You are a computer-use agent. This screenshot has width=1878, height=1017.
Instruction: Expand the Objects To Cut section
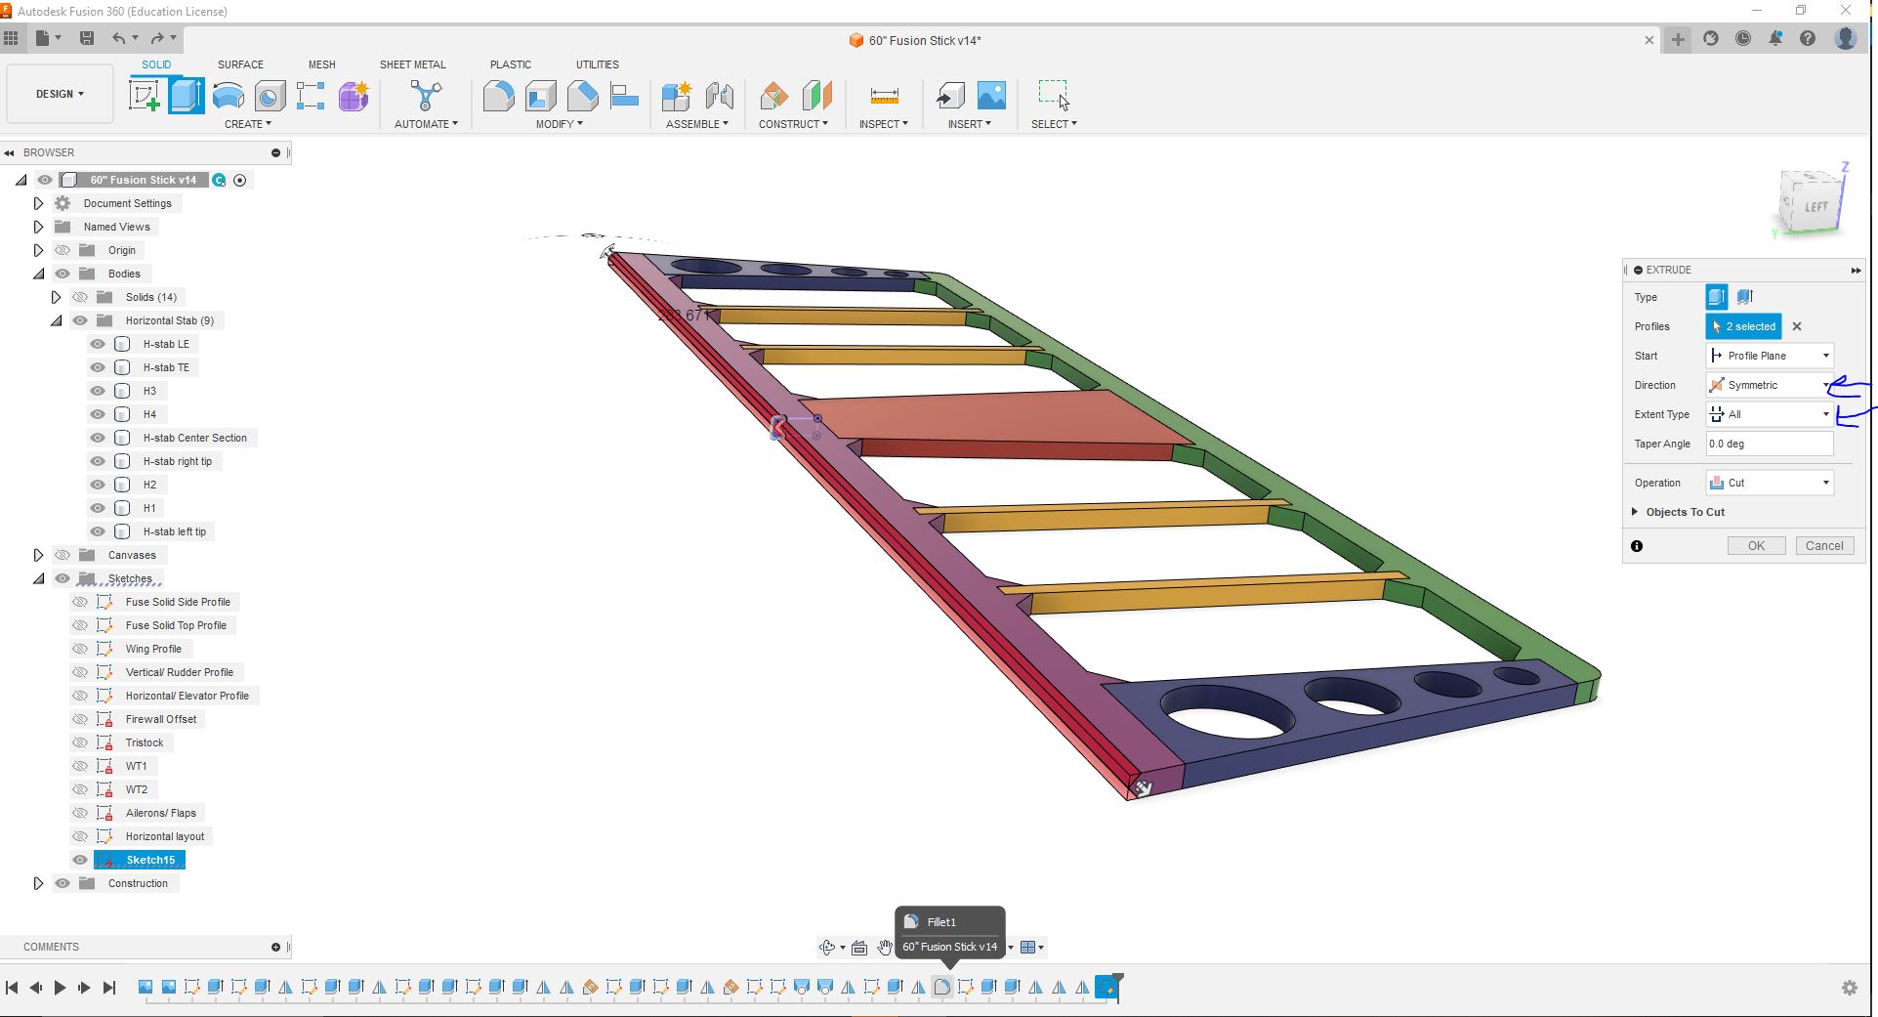pyautogui.click(x=1635, y=512)
